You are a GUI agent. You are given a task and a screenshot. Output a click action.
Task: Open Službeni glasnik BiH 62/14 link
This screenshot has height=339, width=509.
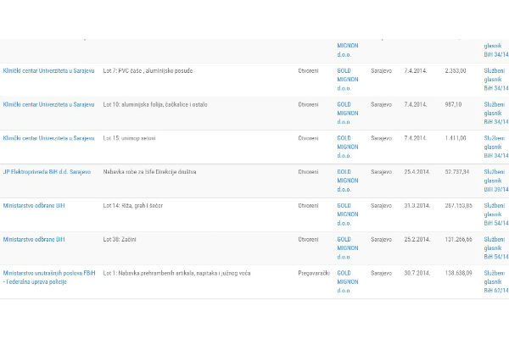495,282
